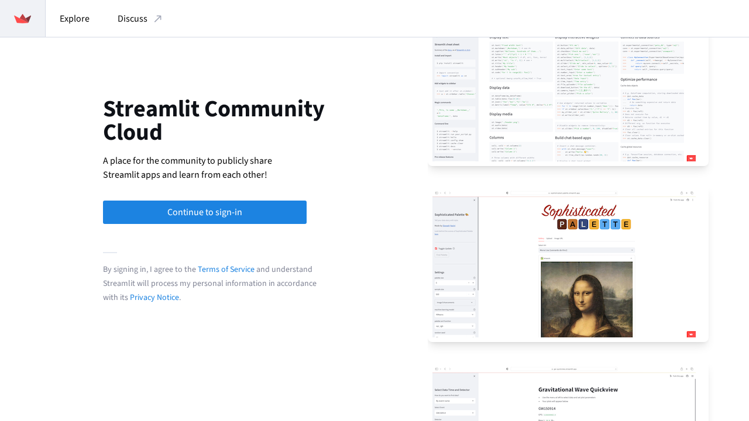
Task: Click the red Streamlit badge on the palette preview
Action: (x=691, y=334)
